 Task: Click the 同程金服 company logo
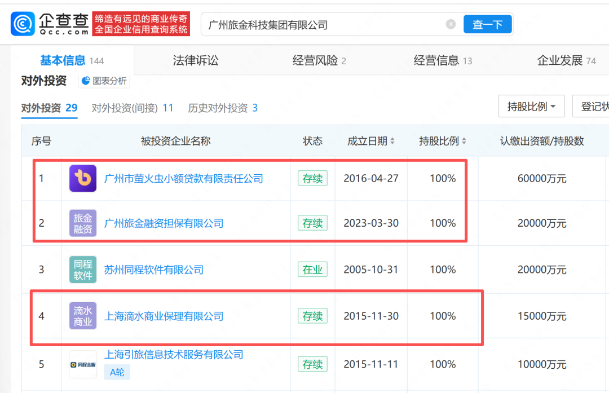pyautogui.click(x=83, y=364)
